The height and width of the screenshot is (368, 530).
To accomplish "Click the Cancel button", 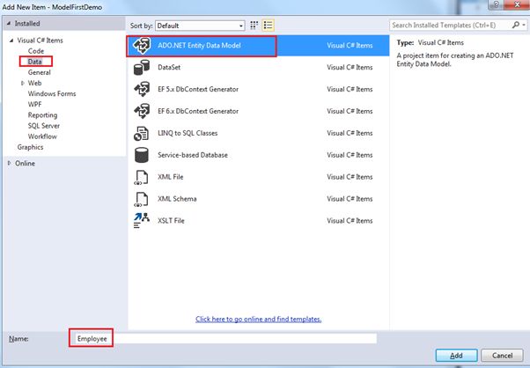I will click(x=503, y=356).
